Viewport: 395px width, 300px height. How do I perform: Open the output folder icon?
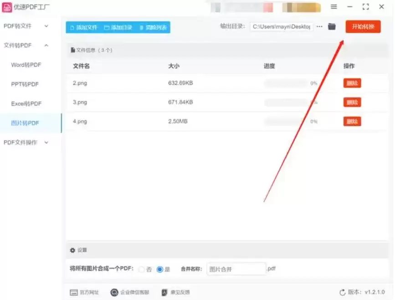tap(332, 27)
